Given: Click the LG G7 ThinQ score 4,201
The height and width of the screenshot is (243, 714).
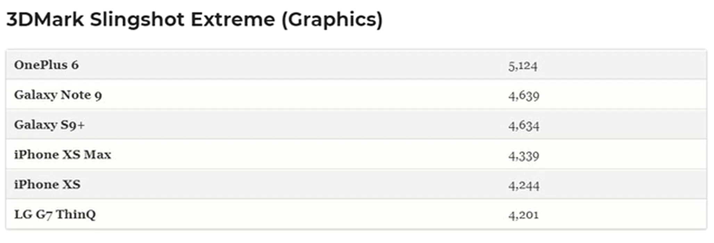Looking at the screenshot, I should tap(523, 215).
